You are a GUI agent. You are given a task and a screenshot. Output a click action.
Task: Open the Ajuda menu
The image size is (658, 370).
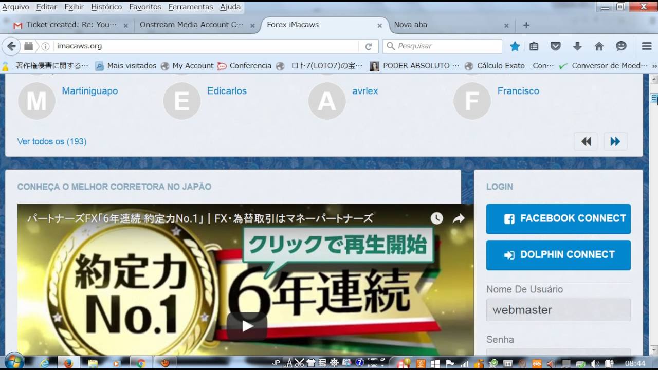pyautogui.click(x=230, y=7)
